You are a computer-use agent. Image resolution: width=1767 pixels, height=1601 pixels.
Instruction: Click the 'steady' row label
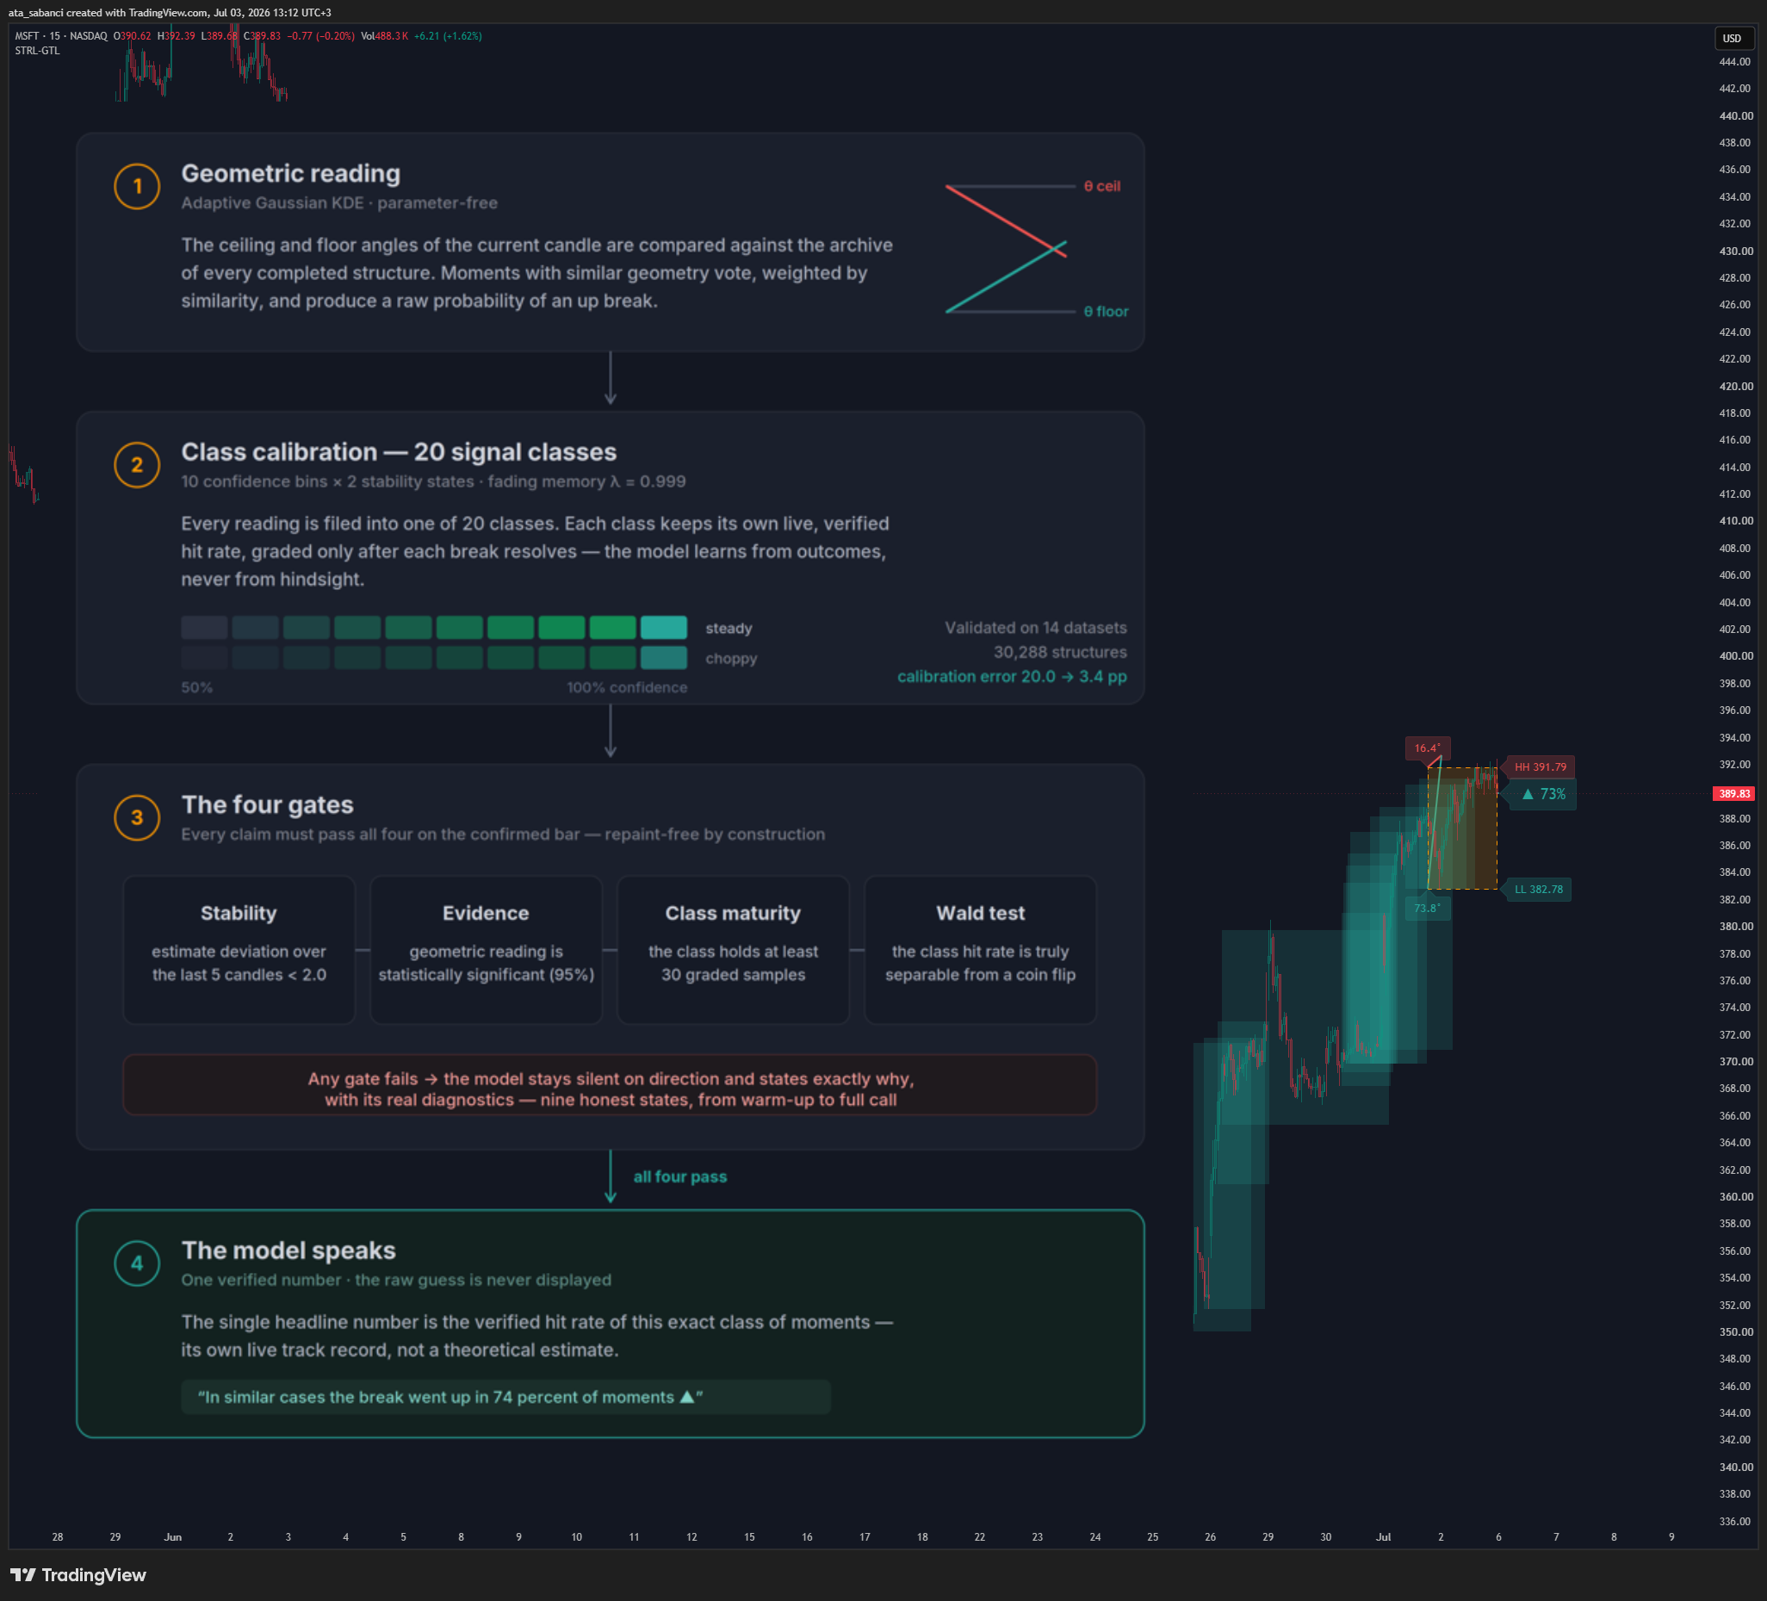pyautogui.click(x=728, y=628)
